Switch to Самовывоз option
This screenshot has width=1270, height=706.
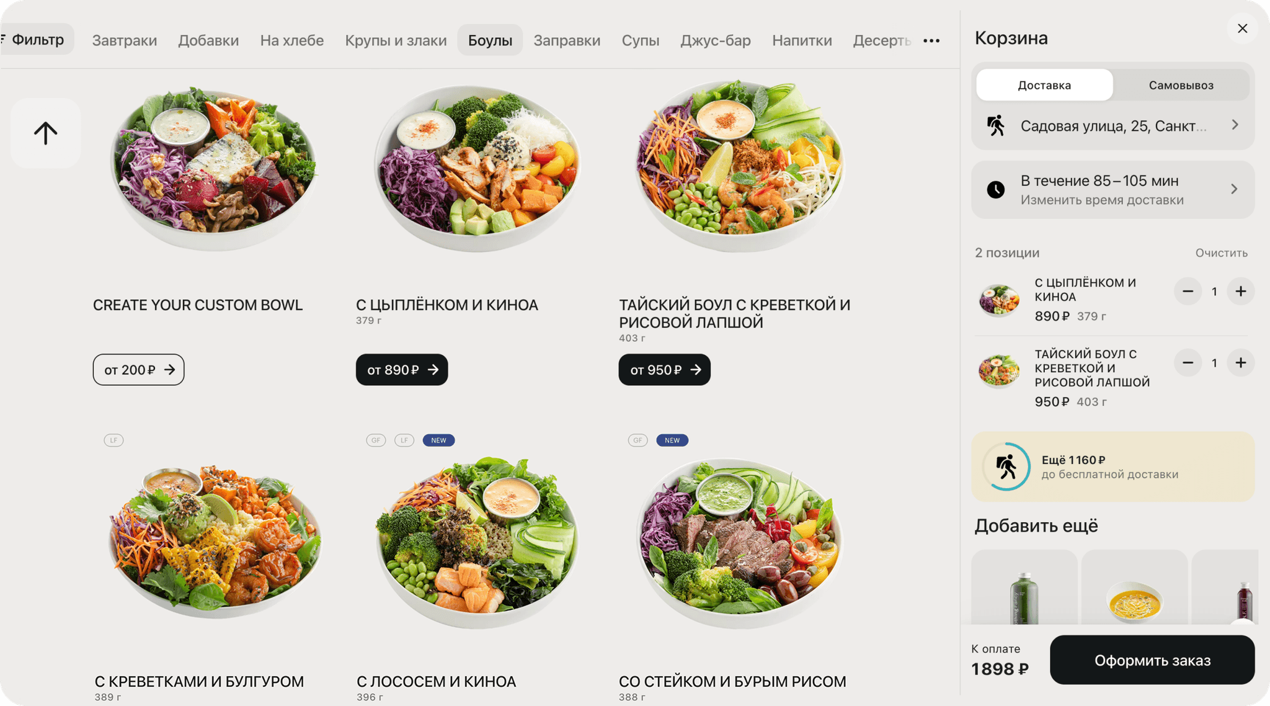point(1181,85)
